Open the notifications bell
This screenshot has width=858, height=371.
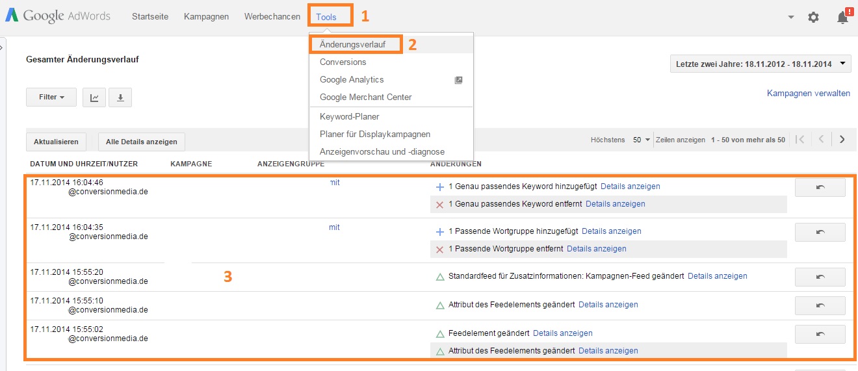pyautogui.click(x=843, y=17)
